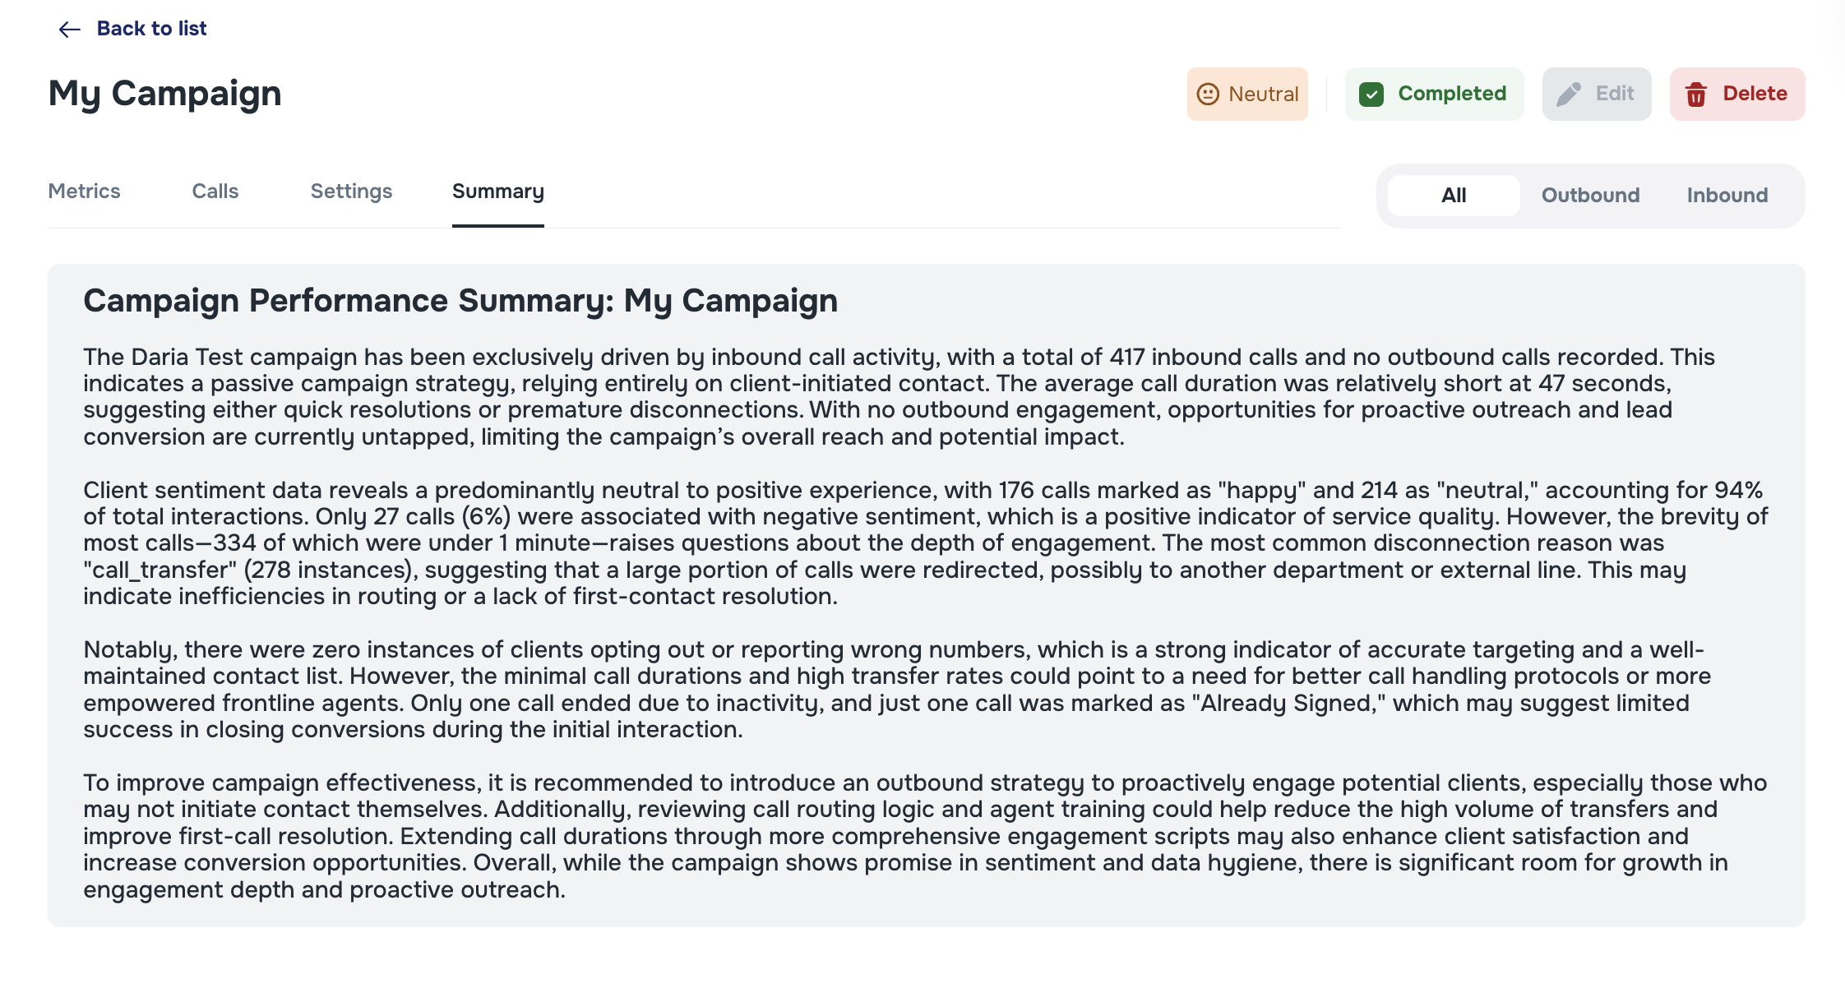This screenshot has width=1845, height=988.
Task: Click the trash icon on Delete button
Action: [1695, 94]
